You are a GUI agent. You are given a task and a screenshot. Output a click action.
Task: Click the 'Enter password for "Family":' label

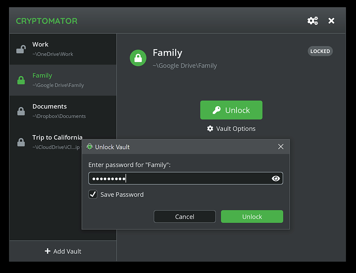[129, 165]
